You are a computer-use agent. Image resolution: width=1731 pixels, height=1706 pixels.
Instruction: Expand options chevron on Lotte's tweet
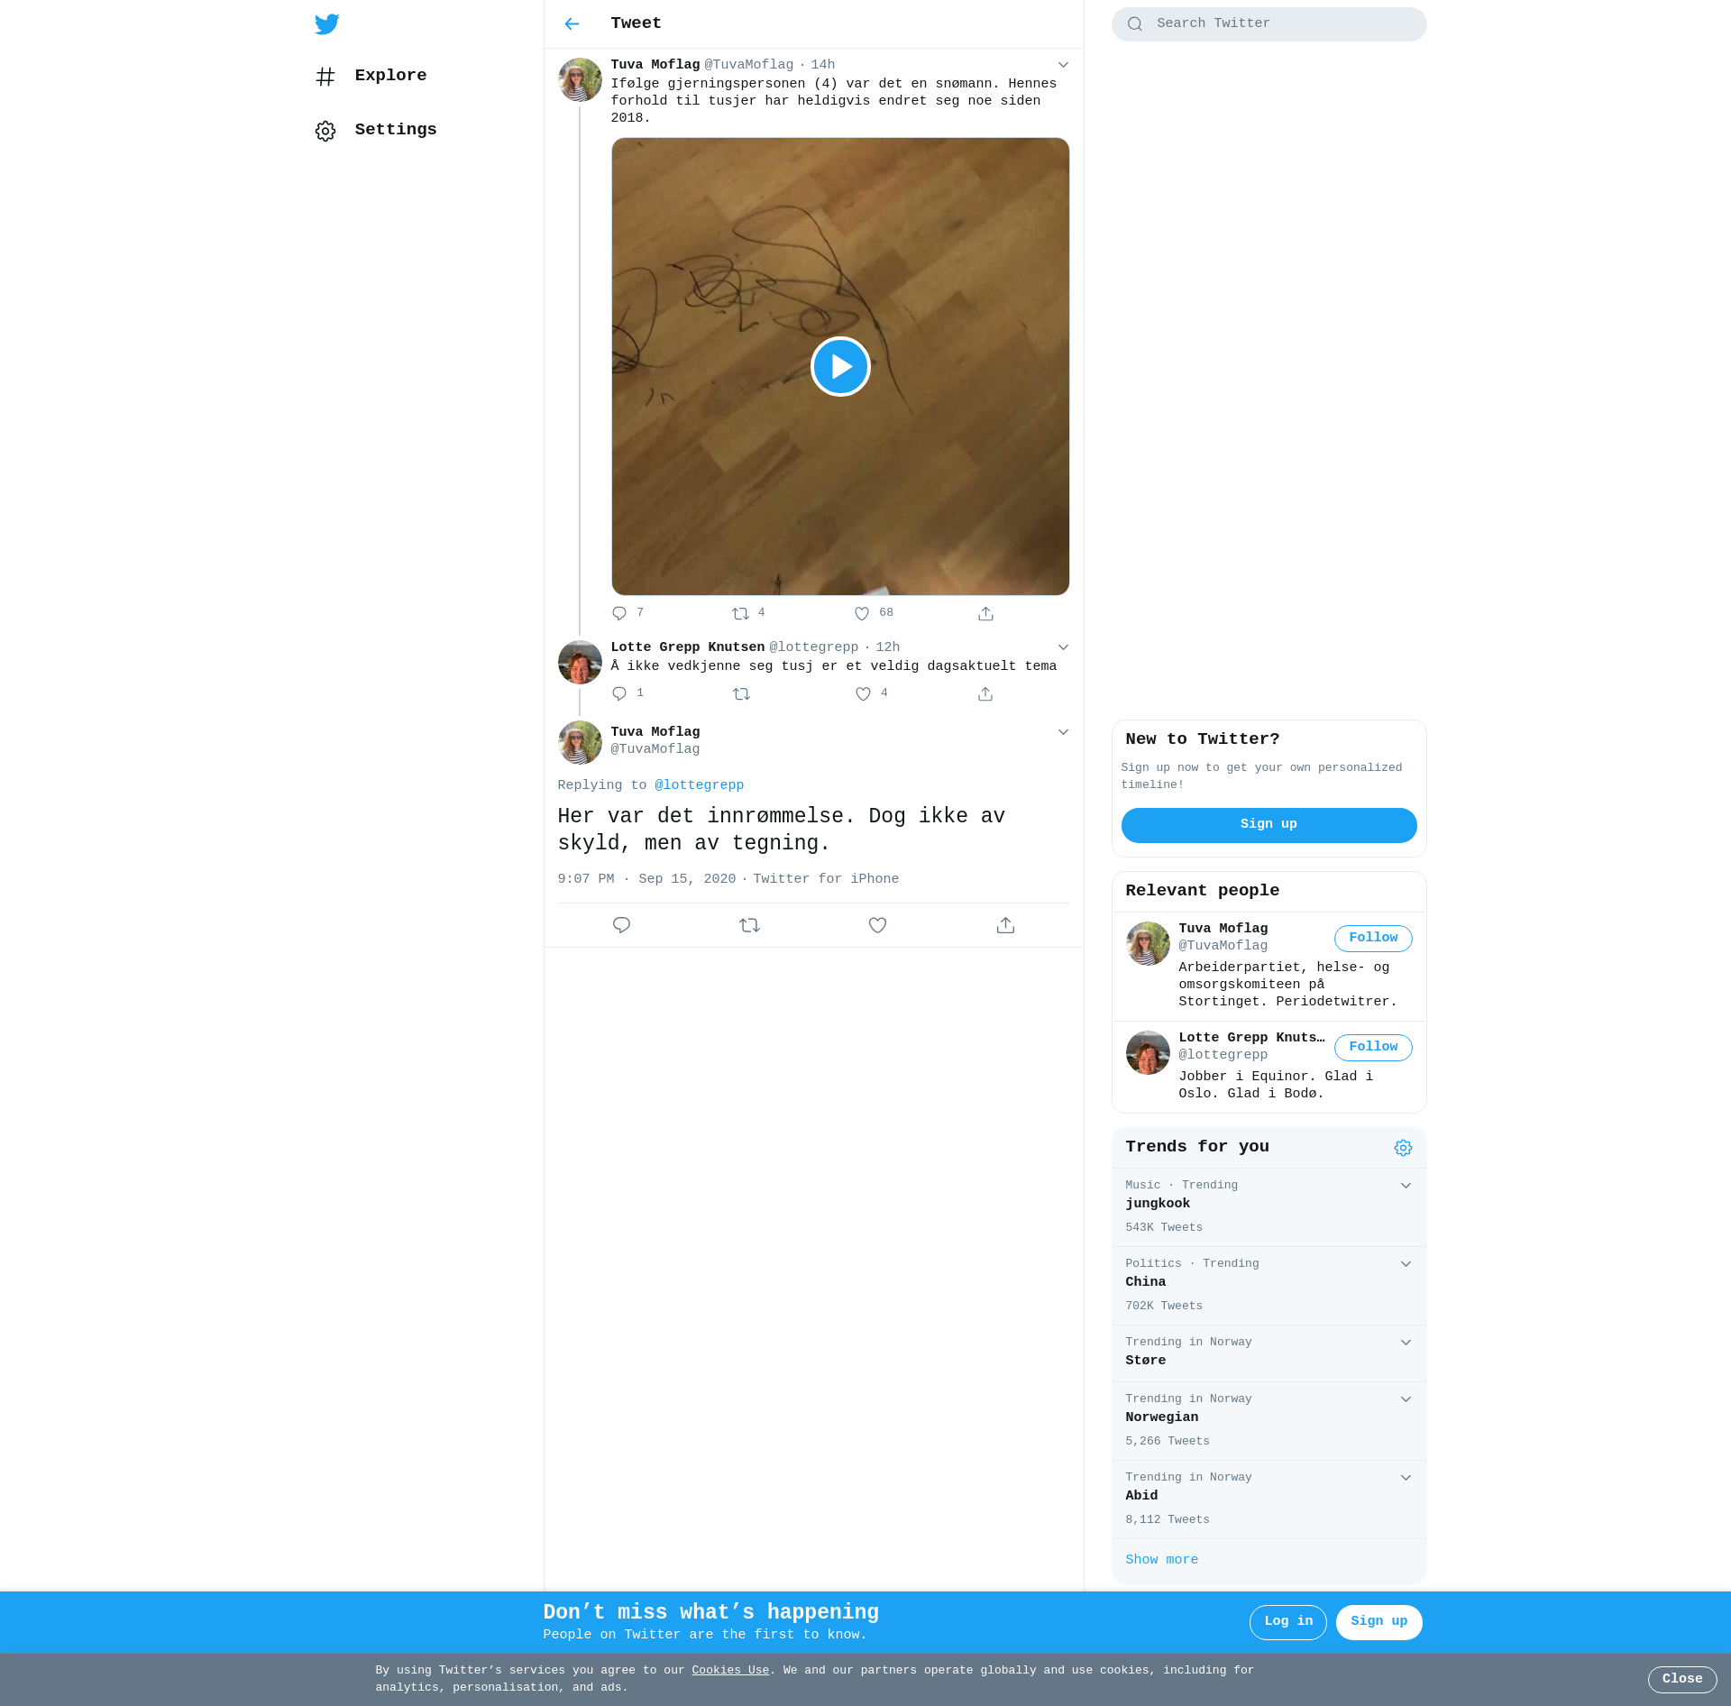[1063, 647]
